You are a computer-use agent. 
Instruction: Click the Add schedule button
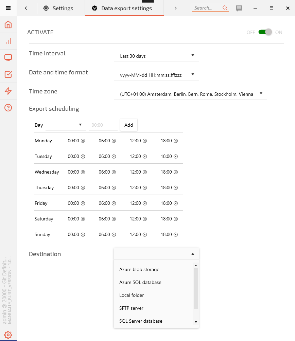(x=128, y=125)
